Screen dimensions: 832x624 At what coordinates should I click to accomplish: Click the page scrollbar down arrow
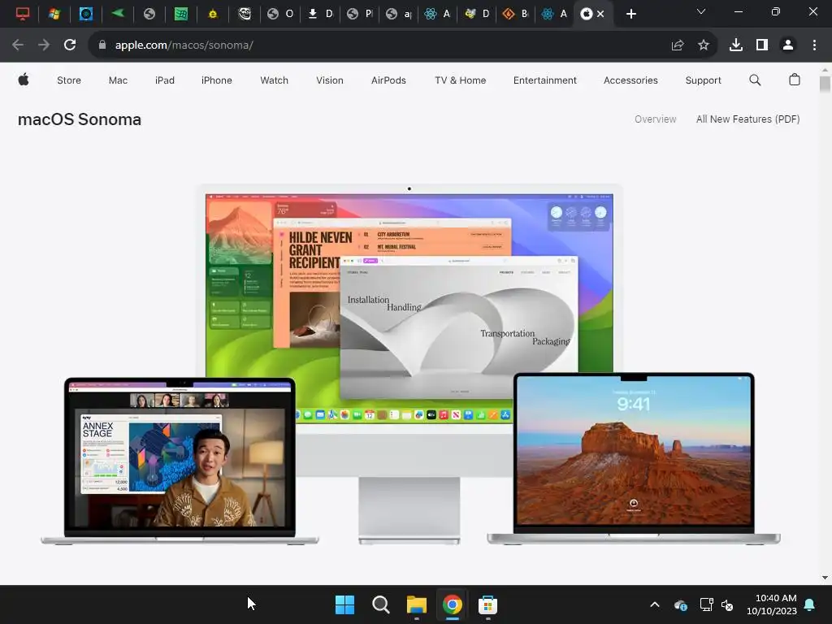[825, 578]
